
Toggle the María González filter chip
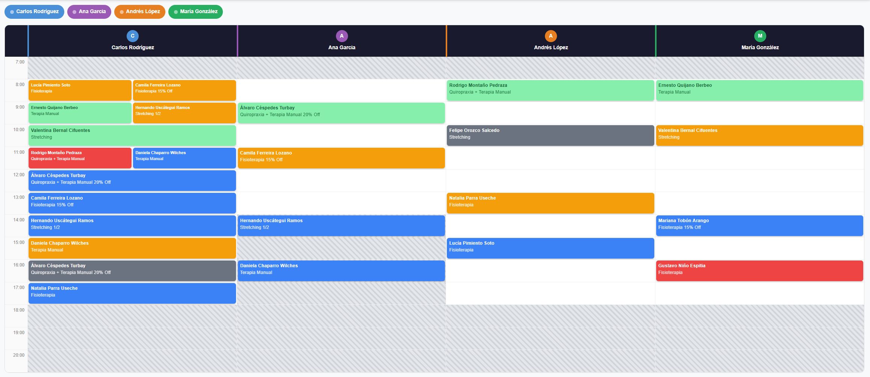(x=195, y=12)
